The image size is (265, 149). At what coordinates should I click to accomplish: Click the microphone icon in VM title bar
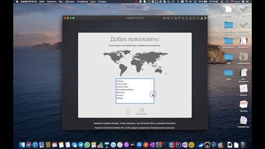187,18
